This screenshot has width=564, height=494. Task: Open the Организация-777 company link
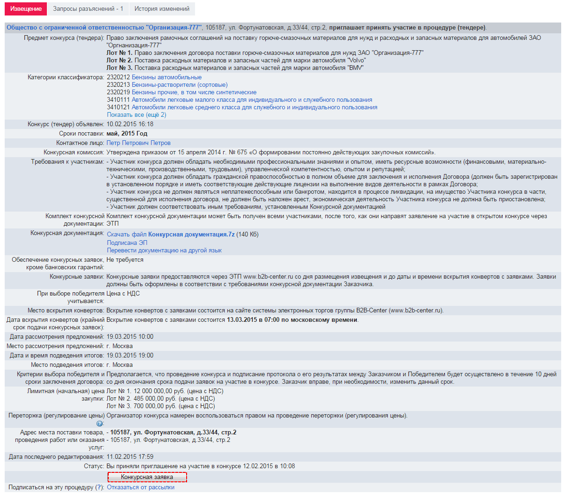point(104,28)
